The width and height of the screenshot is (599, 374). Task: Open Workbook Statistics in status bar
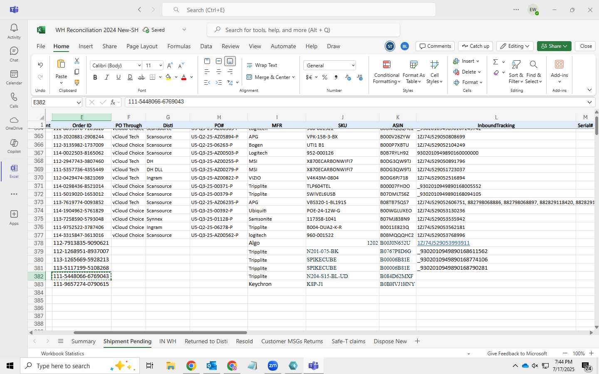click(62, 354)
